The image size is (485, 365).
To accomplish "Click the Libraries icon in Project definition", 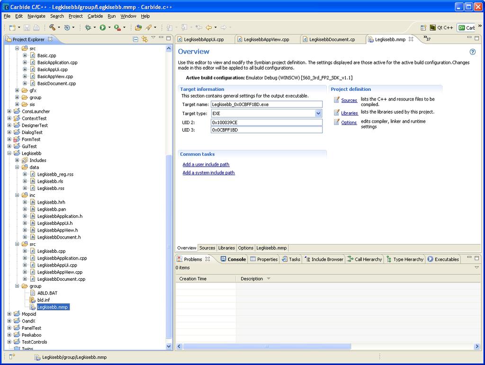I will pos(337,113).
